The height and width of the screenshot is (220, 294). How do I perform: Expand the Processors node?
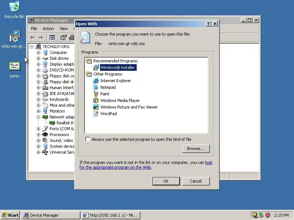(38, 135)
